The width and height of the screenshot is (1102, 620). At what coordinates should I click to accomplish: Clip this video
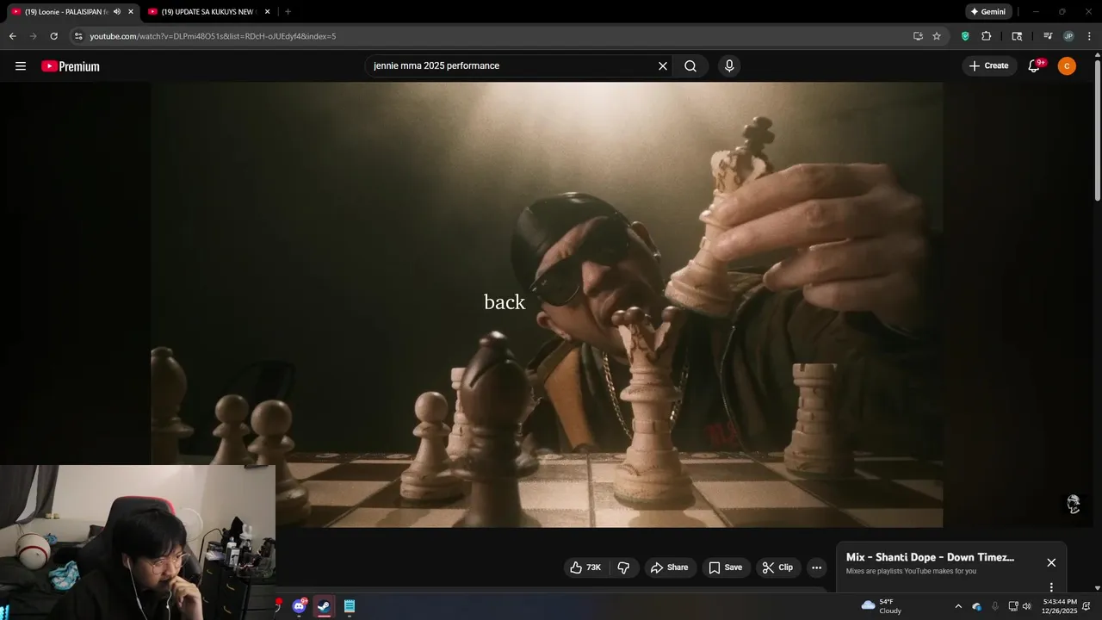[x=777, y=567]
